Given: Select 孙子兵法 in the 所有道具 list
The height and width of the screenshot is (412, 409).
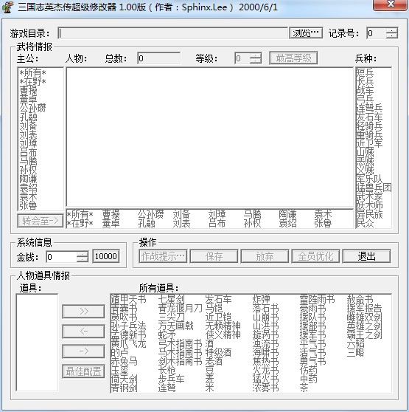Looking at the screenshot, I should tap(128, 326).
